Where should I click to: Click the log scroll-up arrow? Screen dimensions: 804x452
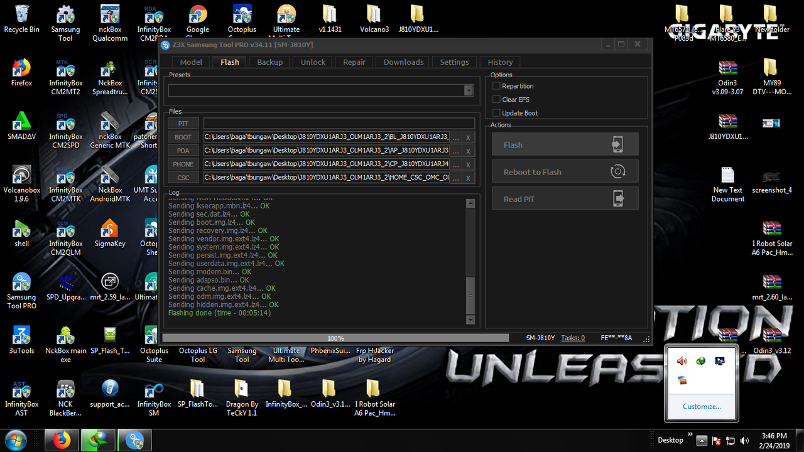tap(470, 203)
